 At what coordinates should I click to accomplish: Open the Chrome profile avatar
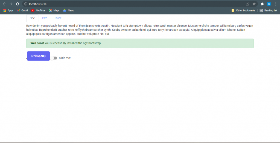[x=269, y=4]
